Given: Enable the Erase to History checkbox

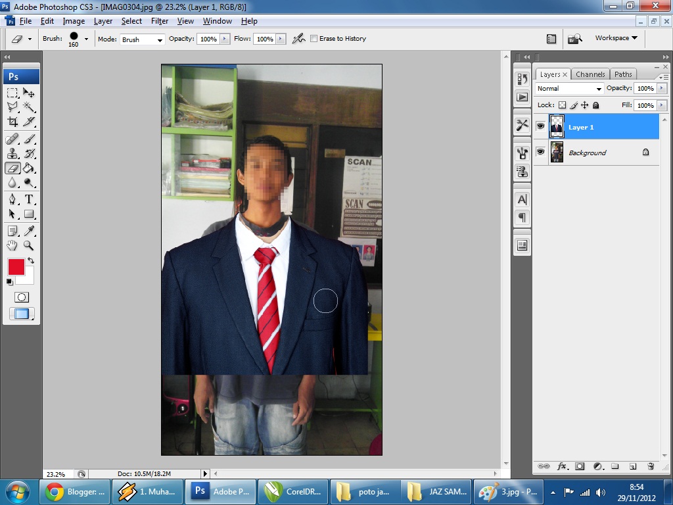Looking at the screenshot, I should point(313,39).
